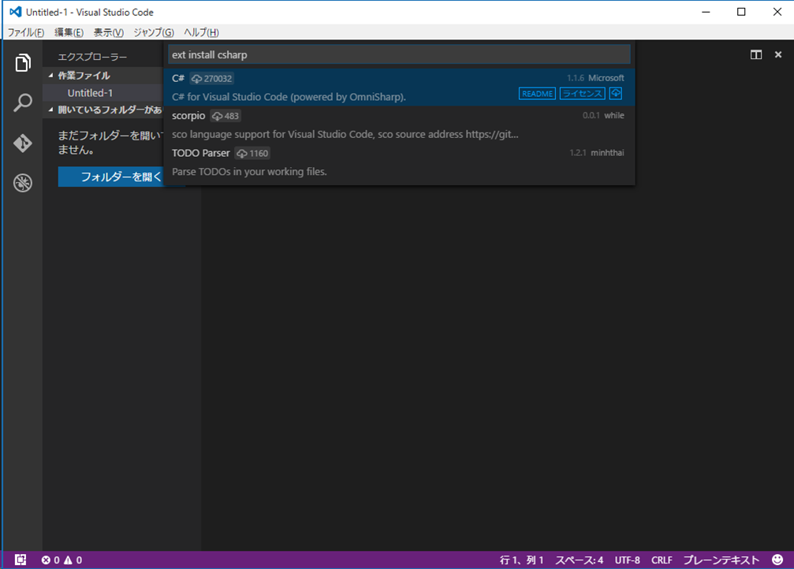Minimize the Visual Studio Code window
Screen dimensions: 794x569
pyautogui.click(x=706, y=12)
